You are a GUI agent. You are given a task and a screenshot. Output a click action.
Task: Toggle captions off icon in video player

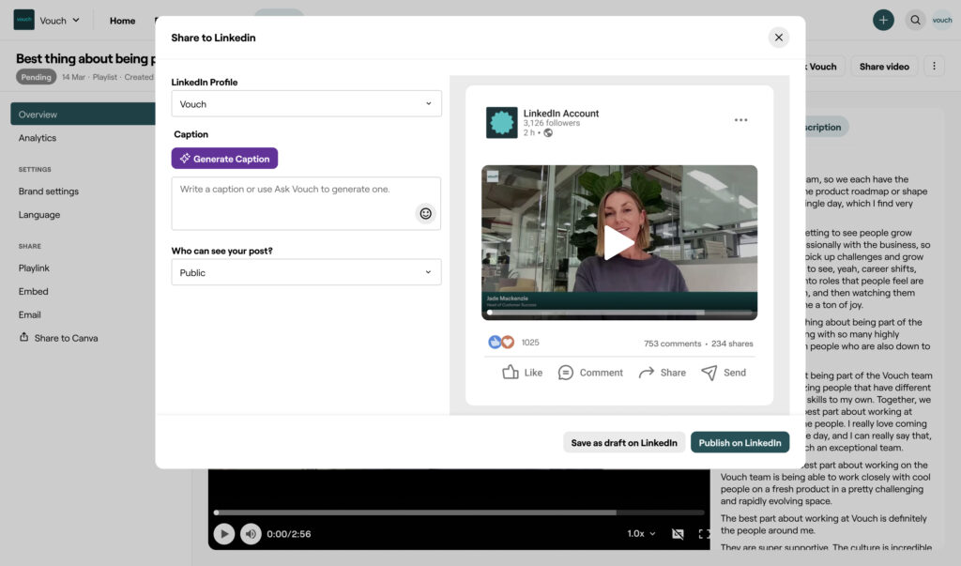click(678, 533)
